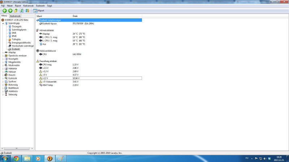Select IPMI in the tree

(14, 36)
